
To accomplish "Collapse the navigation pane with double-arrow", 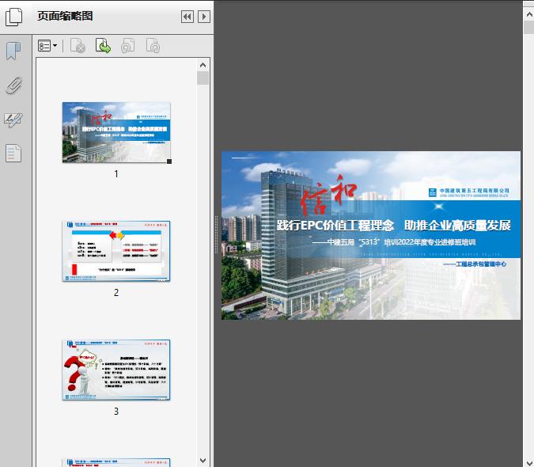I will pos(187,17).
